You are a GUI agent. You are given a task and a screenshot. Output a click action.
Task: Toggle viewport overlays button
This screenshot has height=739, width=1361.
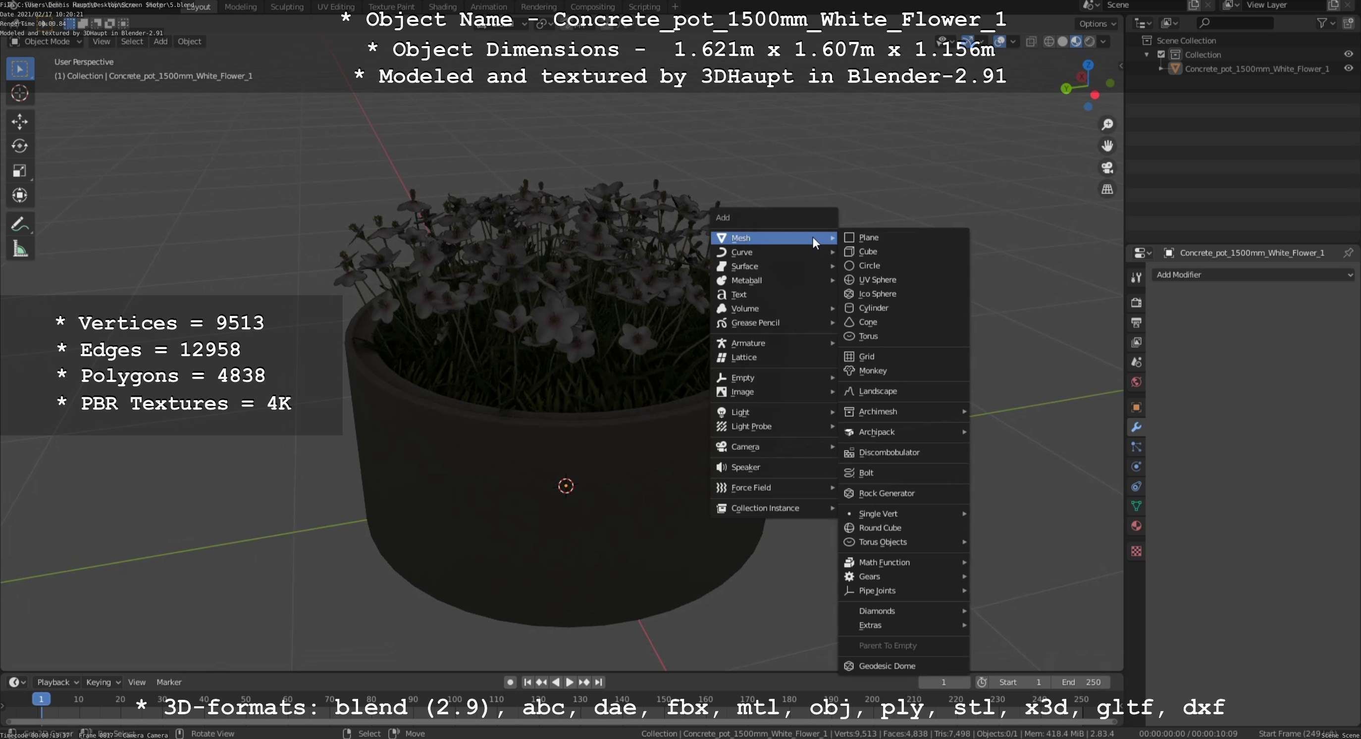tap(999, 41)
